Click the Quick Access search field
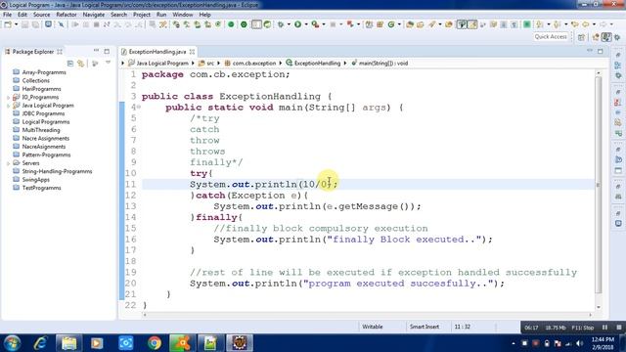The width and height of the screenshot is (626, 352). [551, 37]
